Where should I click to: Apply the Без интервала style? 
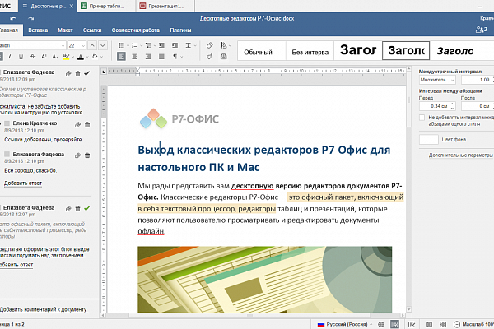310,53
